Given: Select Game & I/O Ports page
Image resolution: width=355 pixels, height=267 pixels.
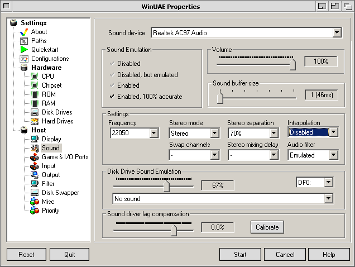Looking at the screenshot, I should click(65, 157).
